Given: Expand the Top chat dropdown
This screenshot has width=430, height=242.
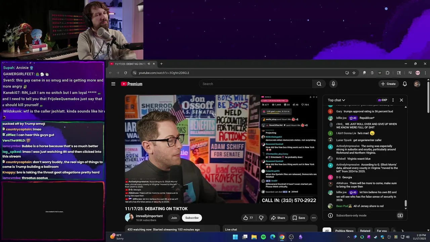Looking at the screenshot, I should click(x=337, y=100).
